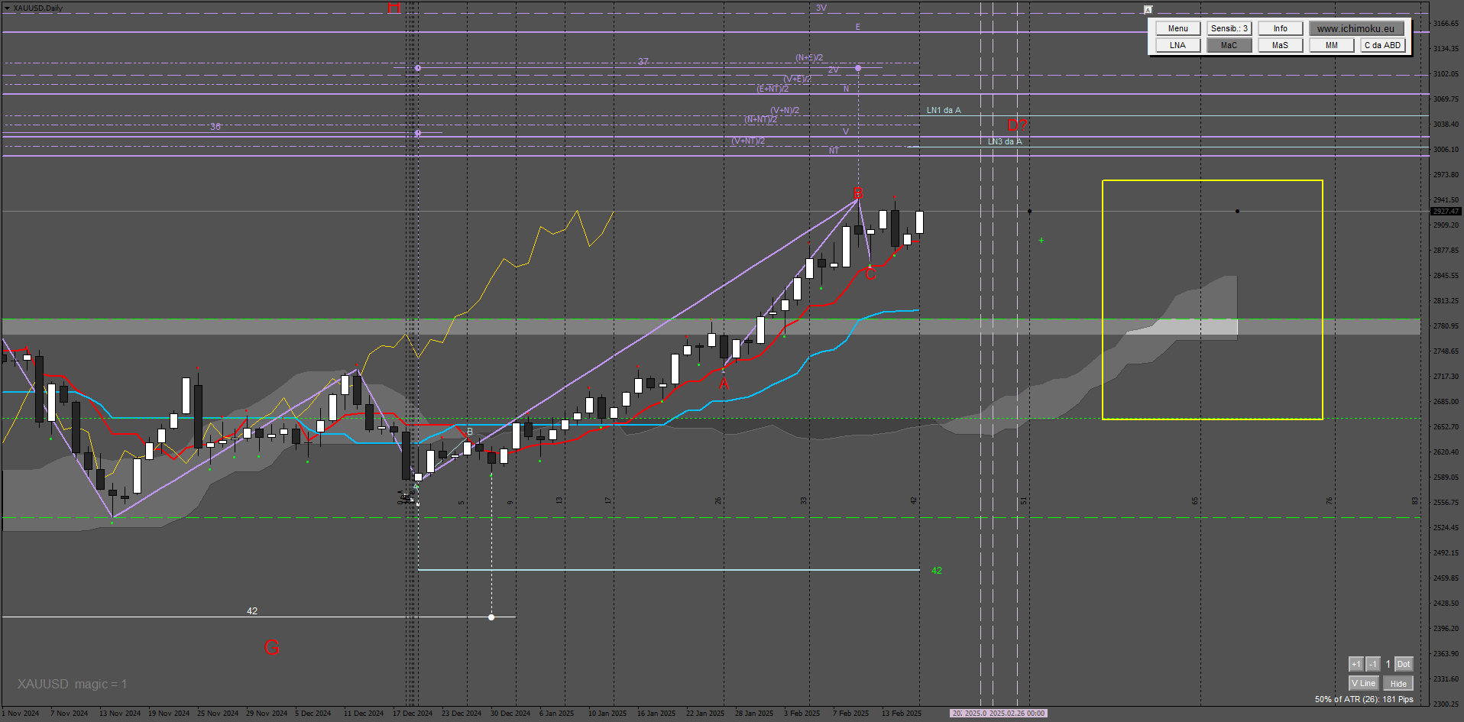Toggle the MaC button off

point(1229,45)
